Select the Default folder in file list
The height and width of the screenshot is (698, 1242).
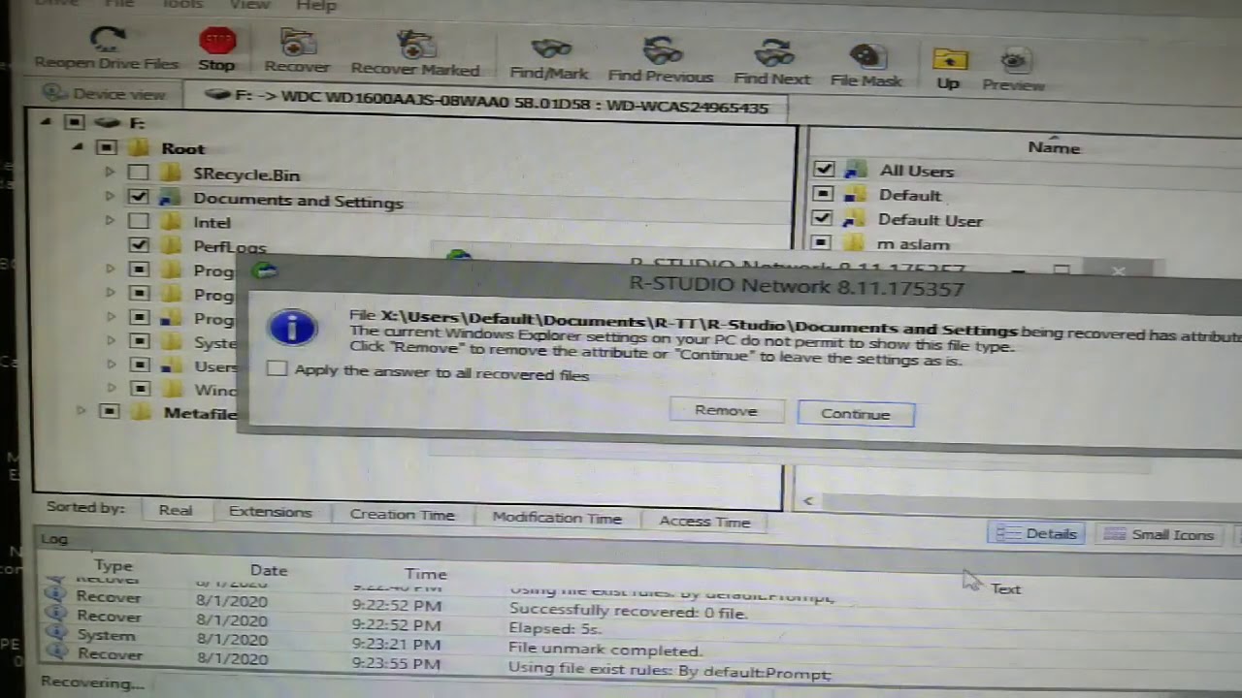pyautogui.click(x=909, y=195)
